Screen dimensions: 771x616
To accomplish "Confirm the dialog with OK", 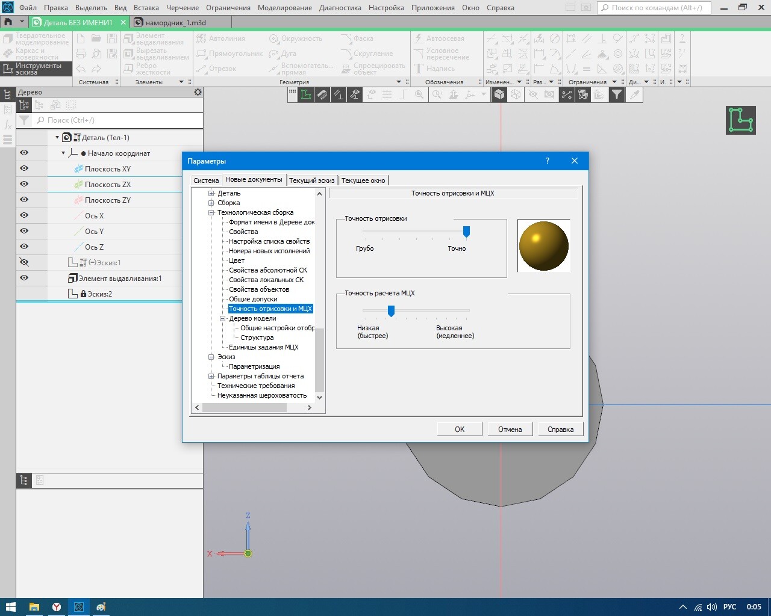I will click(460, 429).
